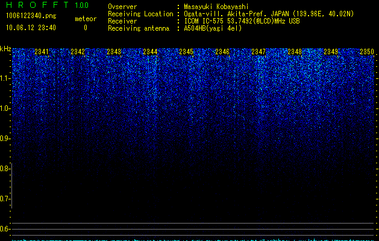Click time marker 2342
Viewport: 379px width, 241px height.
[x=78, y=52]
